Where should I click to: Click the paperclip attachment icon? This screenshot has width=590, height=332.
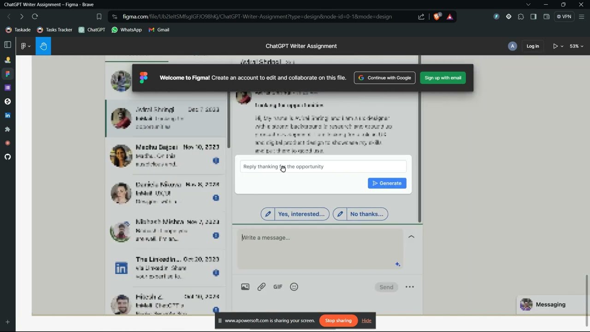[261, 287]
